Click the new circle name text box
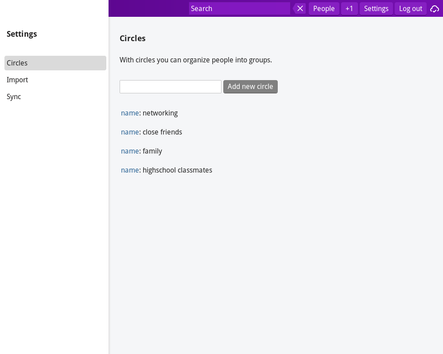 [x=171, y=87]
